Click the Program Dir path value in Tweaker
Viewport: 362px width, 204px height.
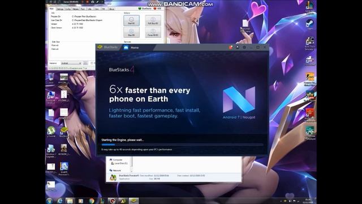coord(84,16)
